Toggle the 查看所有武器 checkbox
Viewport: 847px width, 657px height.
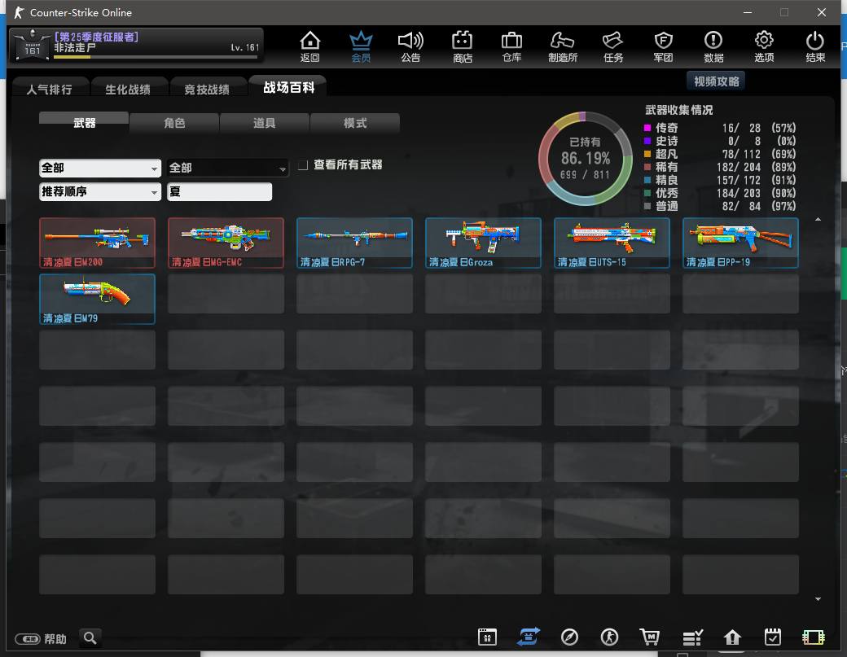click(303, 164)
